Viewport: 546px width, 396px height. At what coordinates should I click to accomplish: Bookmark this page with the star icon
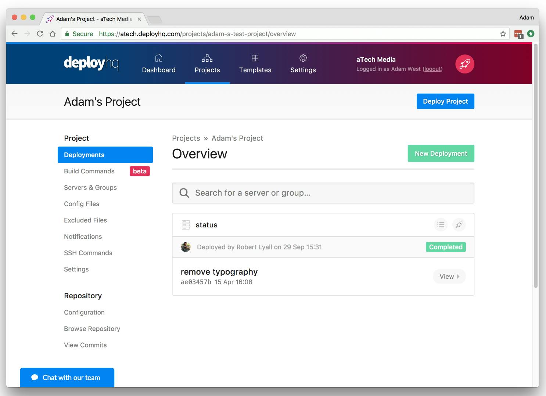pyautogui.click(x=502, y=33)
